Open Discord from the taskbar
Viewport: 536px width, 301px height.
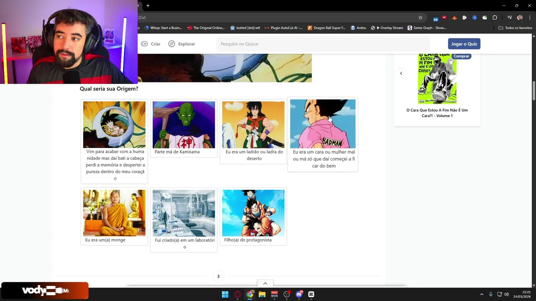(299, 294)
